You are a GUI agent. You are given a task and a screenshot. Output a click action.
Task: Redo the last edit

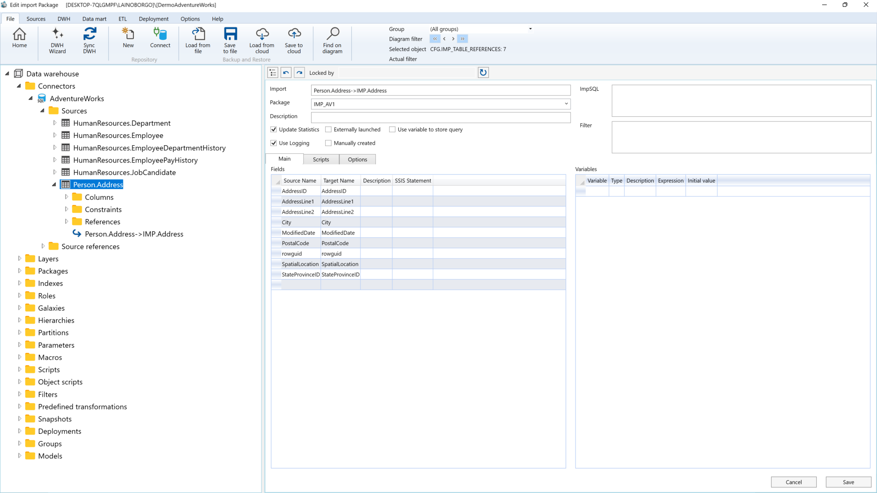(299, 73)
